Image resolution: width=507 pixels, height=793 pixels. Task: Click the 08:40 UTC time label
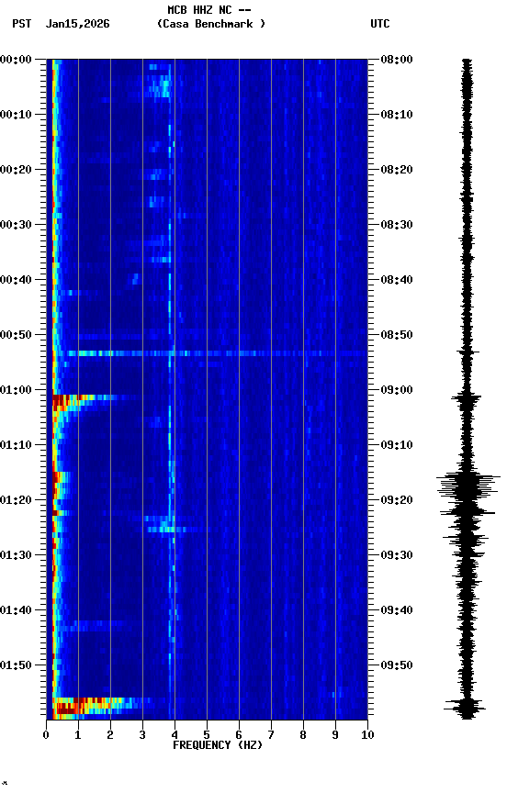pyautogui.click(x=396, y=280)
